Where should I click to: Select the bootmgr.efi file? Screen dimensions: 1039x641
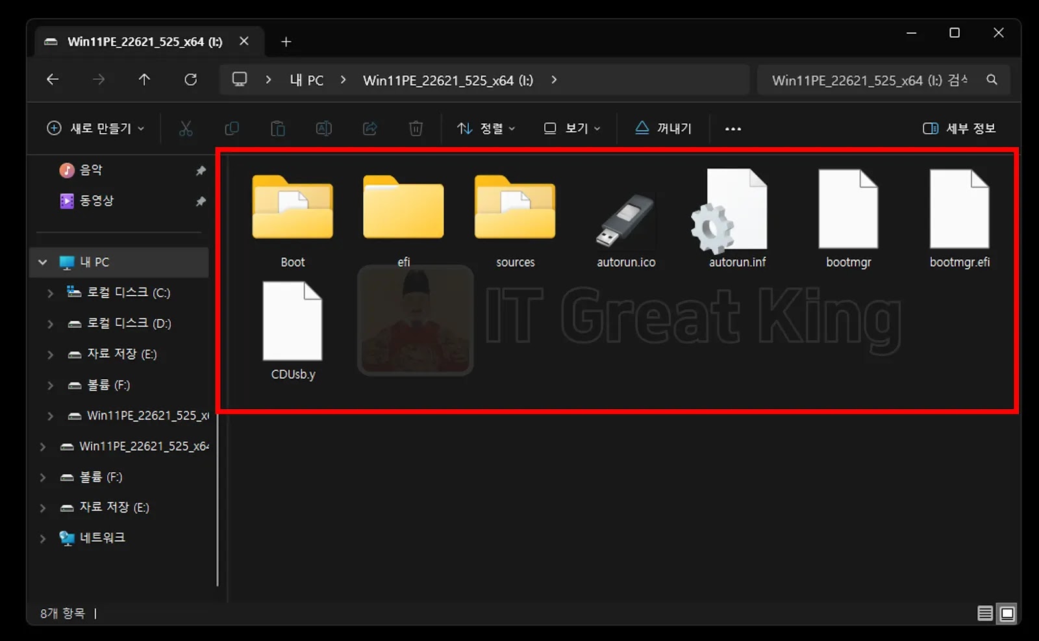(959, 220)
